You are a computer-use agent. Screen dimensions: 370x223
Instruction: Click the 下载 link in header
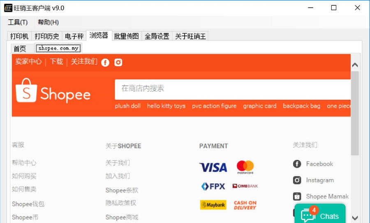(56, 61)
